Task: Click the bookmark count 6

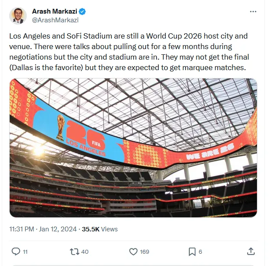Action: click(200, 252)
